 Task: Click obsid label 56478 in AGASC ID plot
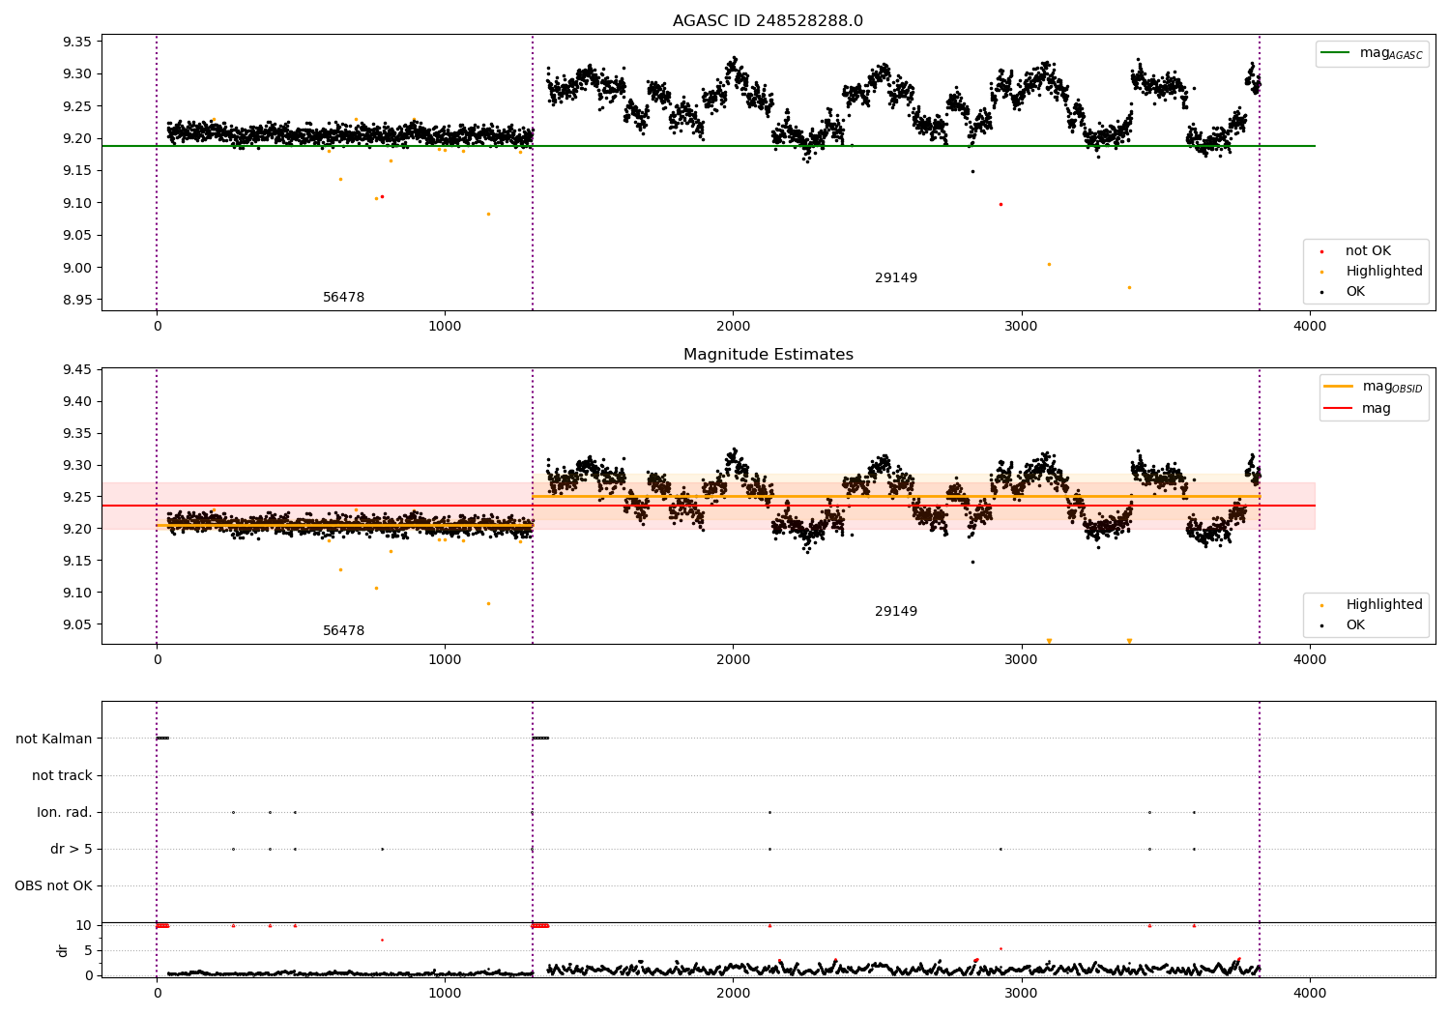(x=344, y=298)
